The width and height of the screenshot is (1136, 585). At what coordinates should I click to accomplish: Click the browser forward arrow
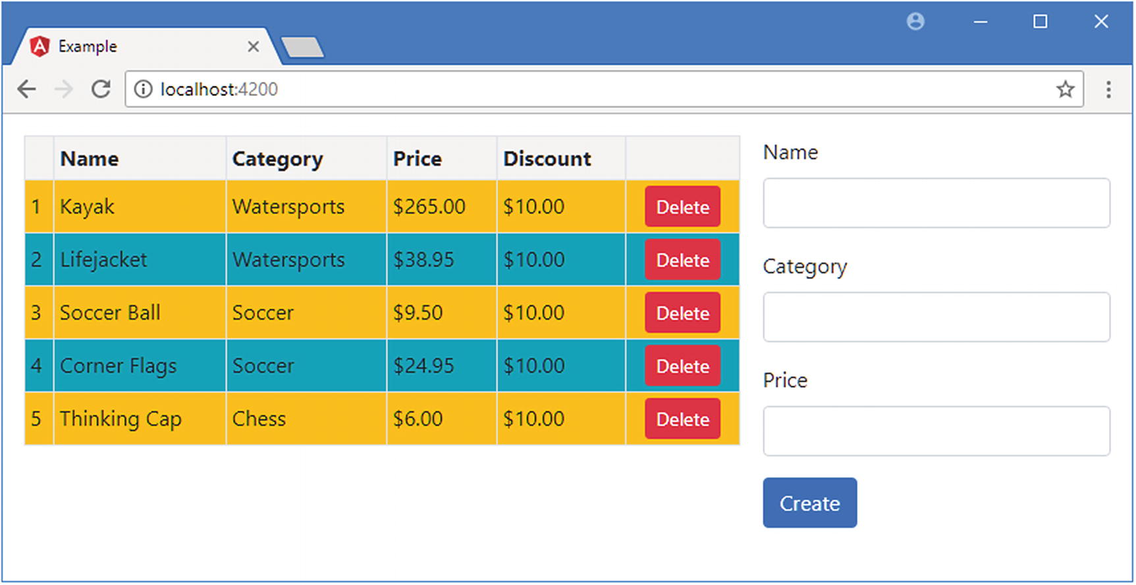(64, 89)
